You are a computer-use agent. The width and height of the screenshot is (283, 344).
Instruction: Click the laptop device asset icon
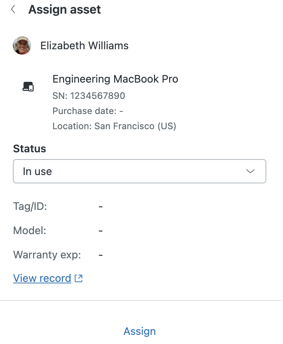click(28, 87)
